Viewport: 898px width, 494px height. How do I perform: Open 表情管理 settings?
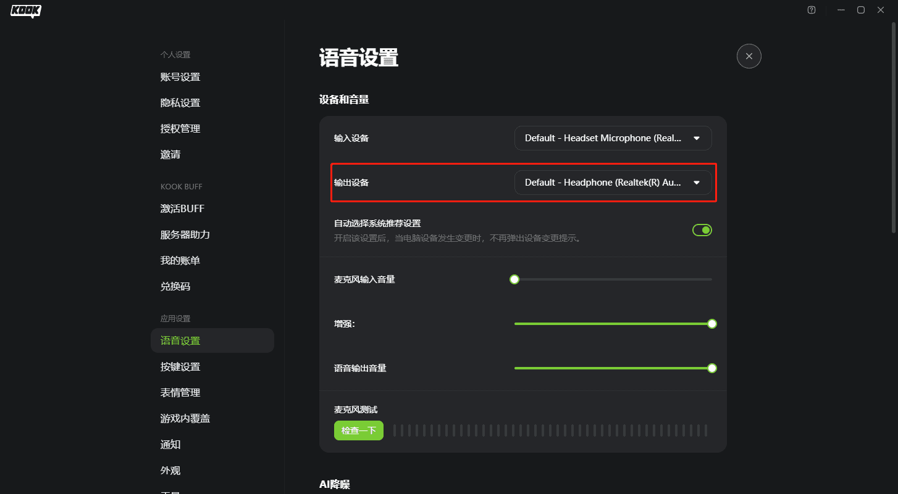click(x=181, y=392)
